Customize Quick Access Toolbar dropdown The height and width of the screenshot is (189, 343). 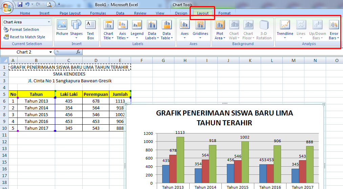click(59, 4)
